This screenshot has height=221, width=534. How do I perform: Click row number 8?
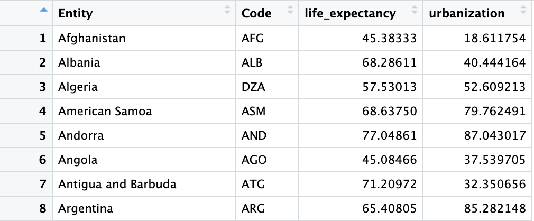point(43,209)
